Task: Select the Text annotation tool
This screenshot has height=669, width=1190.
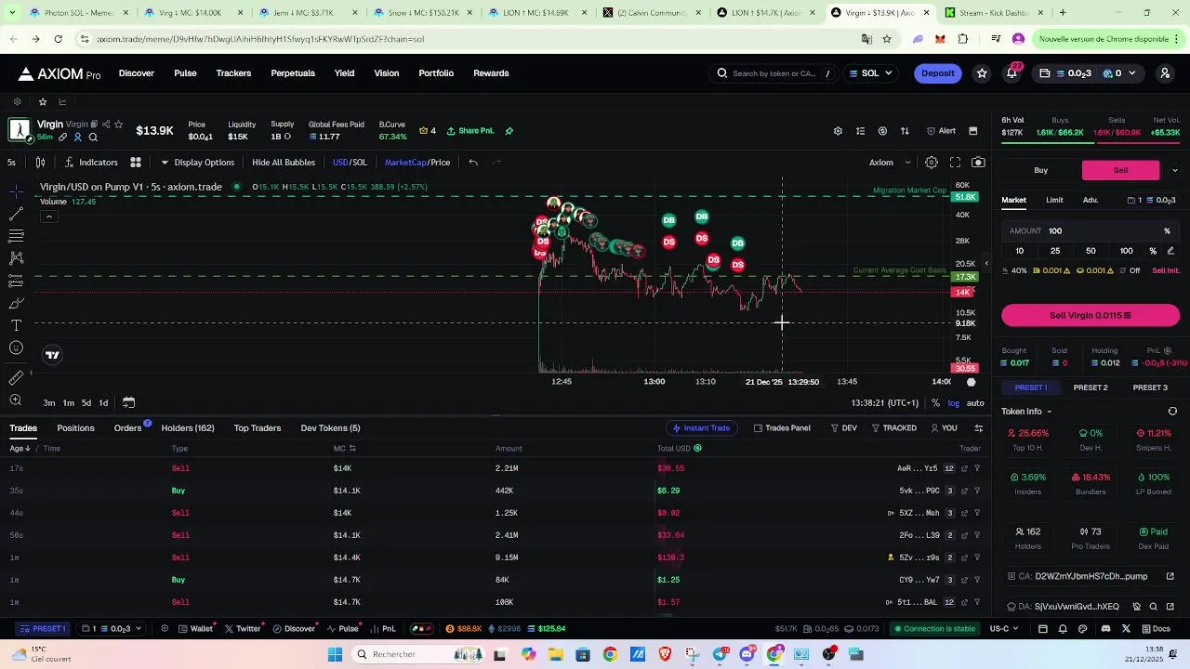Action: point(16,325)
